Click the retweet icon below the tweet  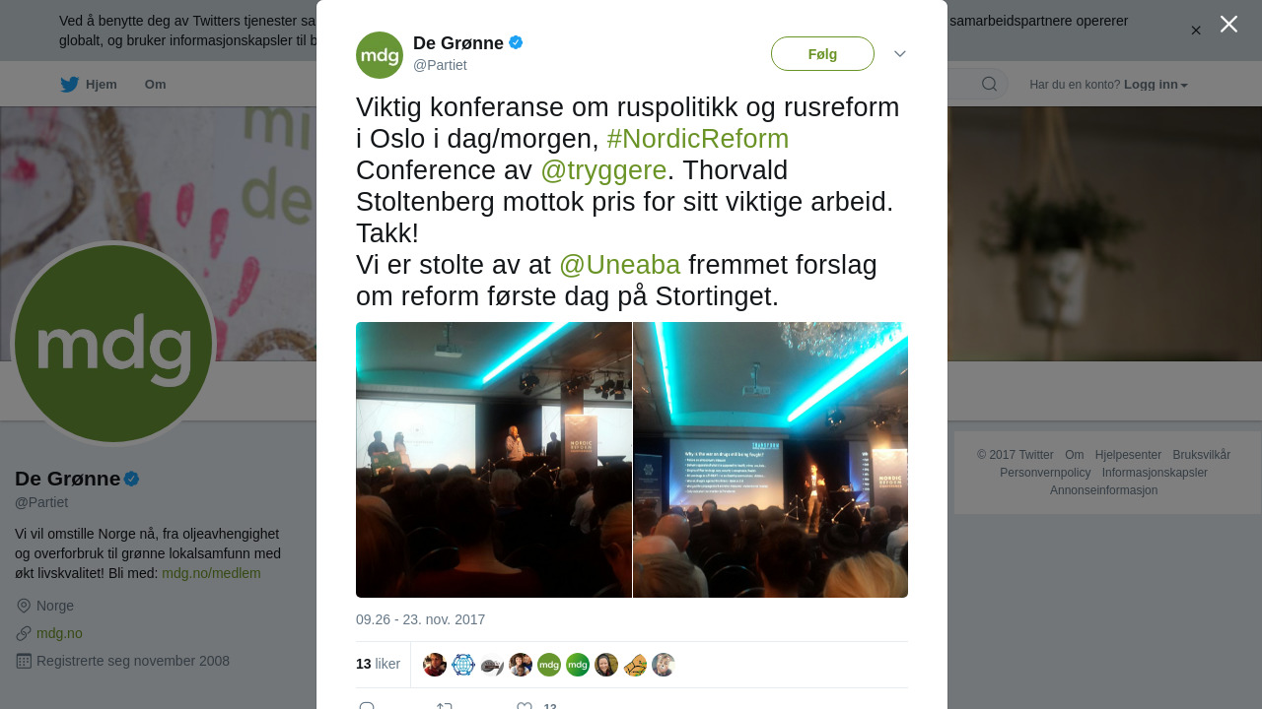click(445, 706)
